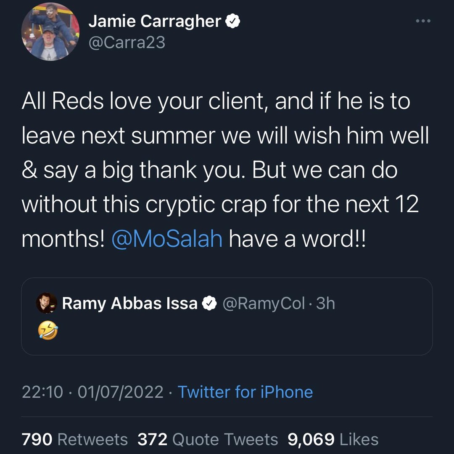Select the main tweet text body
Screen dimensions: 454x454
click(225, 170)
